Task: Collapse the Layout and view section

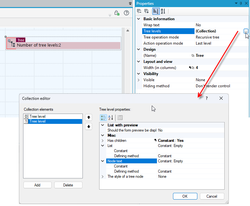Action: (x=139, y=62)
